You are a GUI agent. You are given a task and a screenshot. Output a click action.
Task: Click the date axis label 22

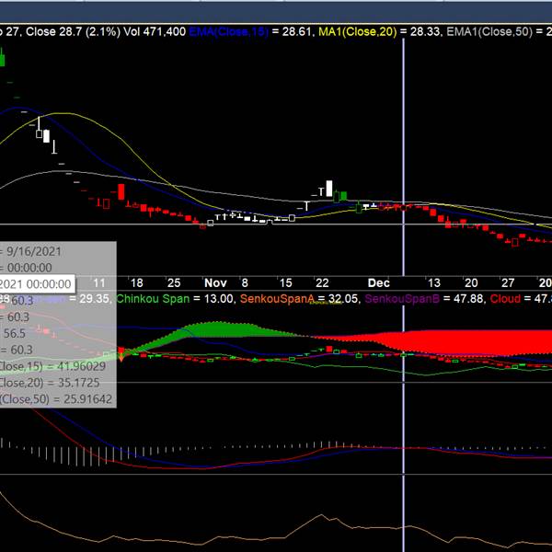click(x=322, y=283)
